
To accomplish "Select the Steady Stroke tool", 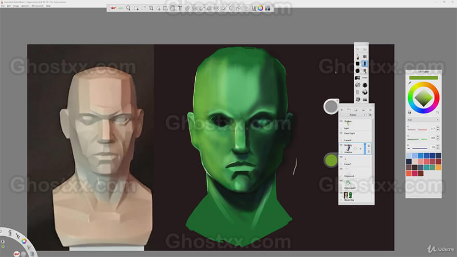I will coord(223,8).
